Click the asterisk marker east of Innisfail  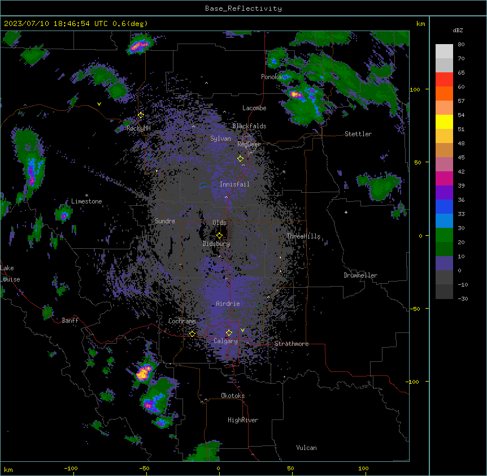pyautogui.click(x=284, y=172)
